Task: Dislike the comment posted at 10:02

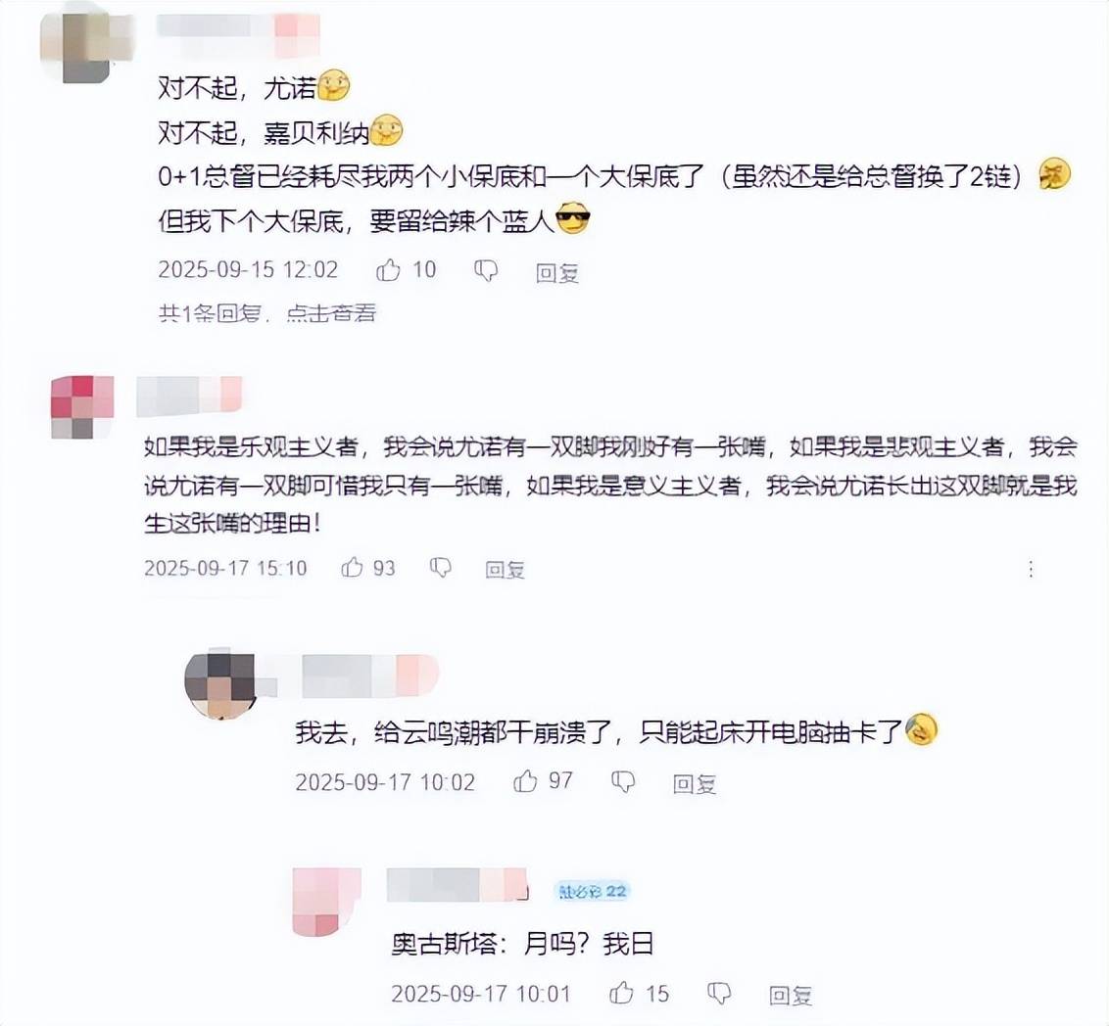Action: [x=623, y=781]
